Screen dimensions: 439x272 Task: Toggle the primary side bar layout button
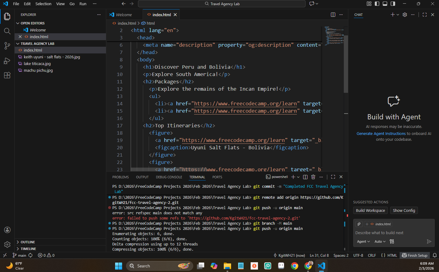[377, 4]
